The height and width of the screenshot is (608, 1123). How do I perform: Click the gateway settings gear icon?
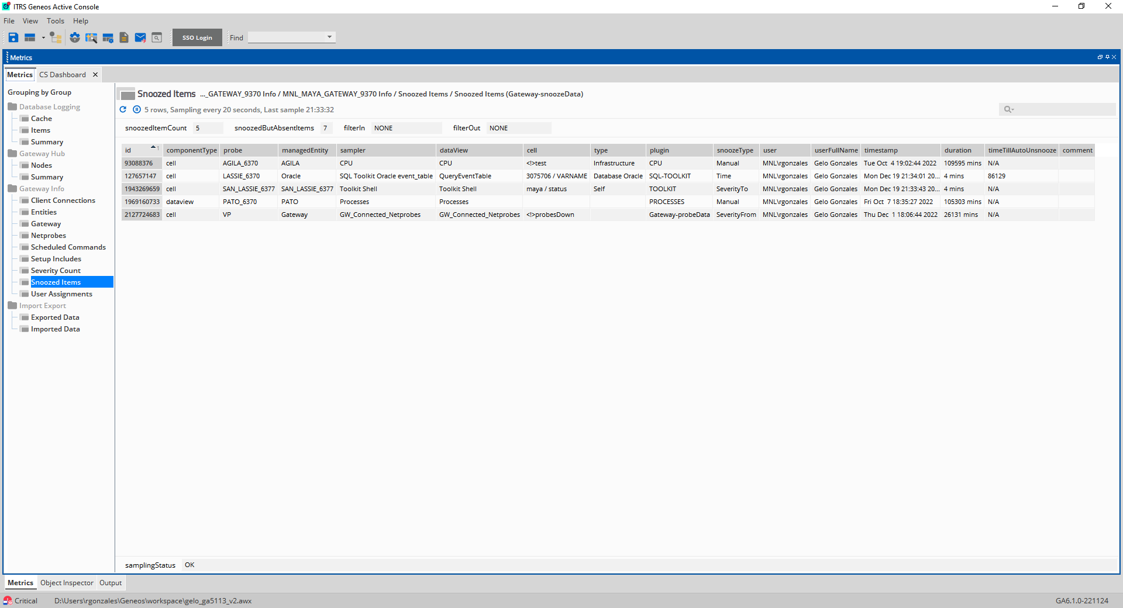[74, 37]
